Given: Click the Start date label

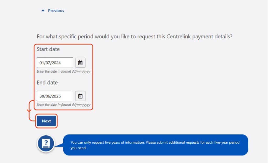Looking at the screenshot, I should tap(48, 49).
